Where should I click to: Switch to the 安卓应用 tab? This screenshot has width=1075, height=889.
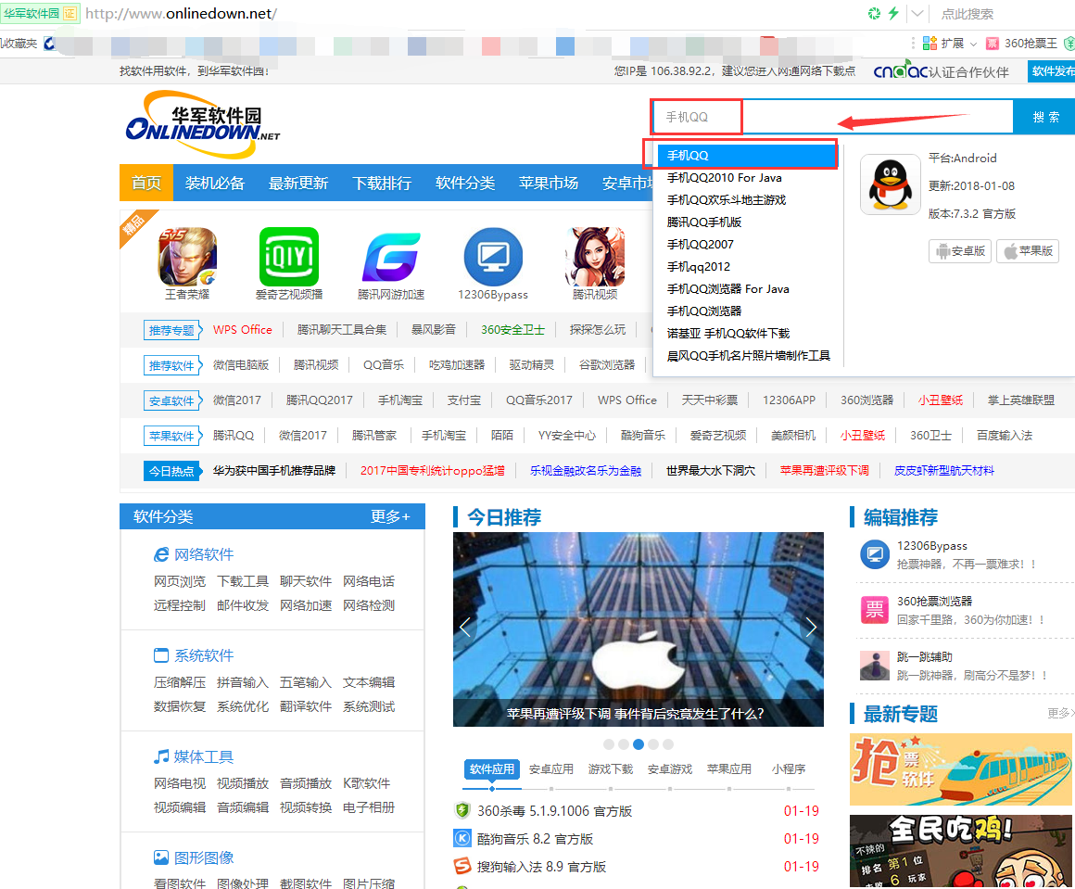pos(551,769)
